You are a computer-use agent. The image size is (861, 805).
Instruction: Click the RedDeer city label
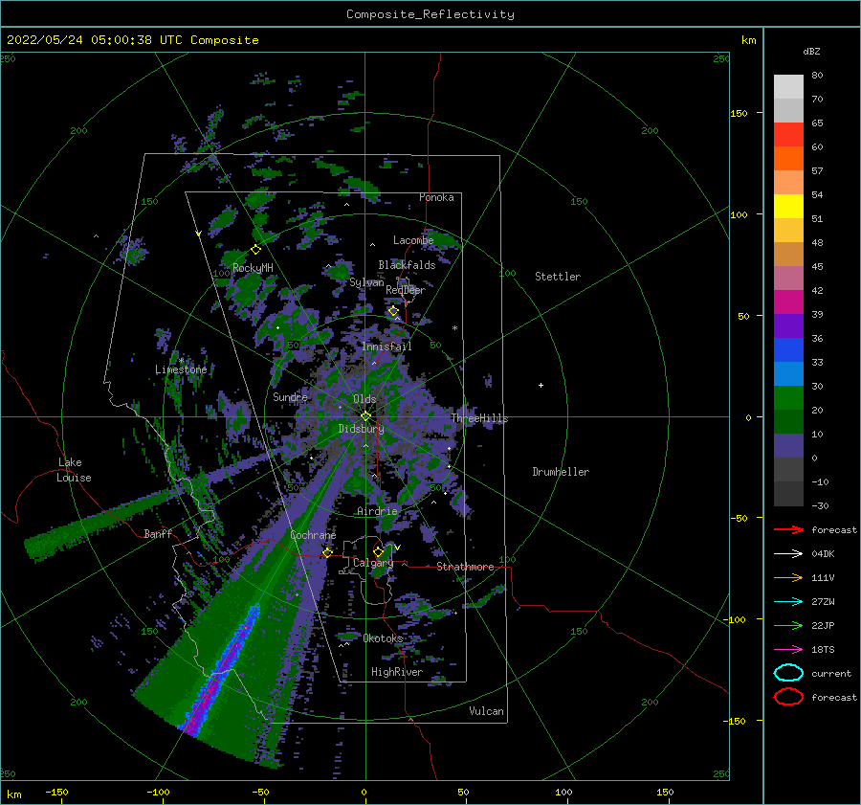tap(406, 290)
